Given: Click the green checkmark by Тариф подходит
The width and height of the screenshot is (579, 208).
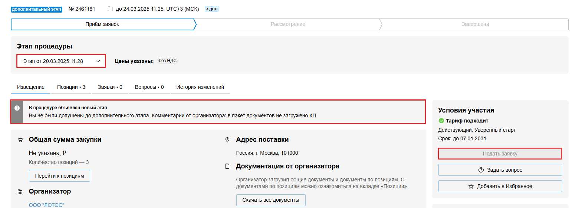Looking at the screenshot, I should point(441,121).
